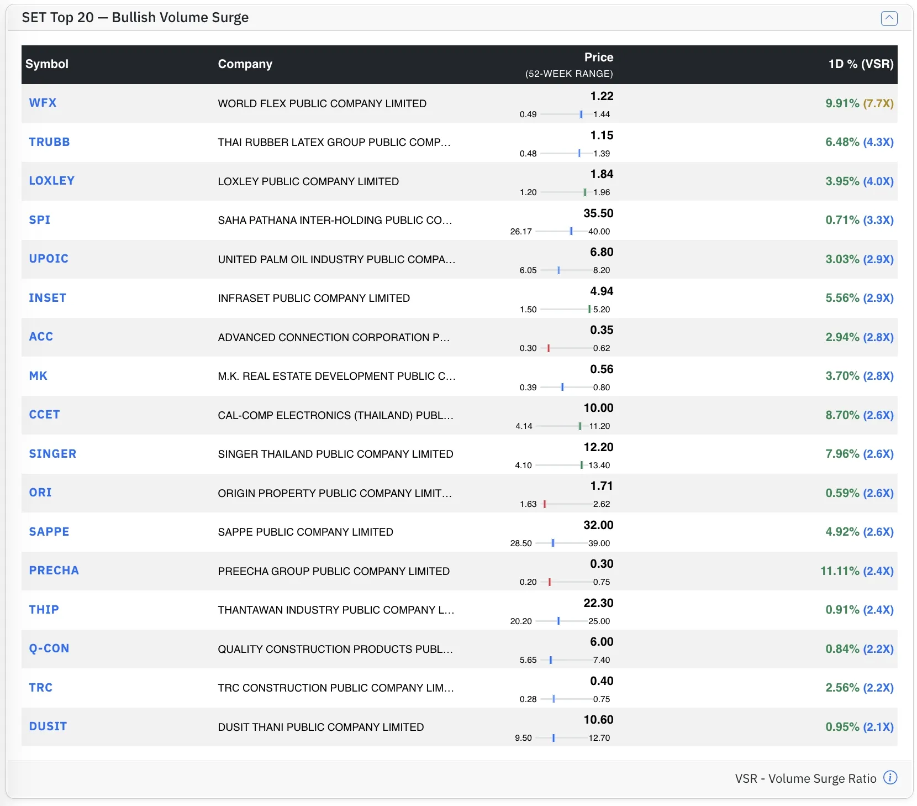Viewport: 917px width, 806px height.
Task: Open the LOXLEY symbol link
Action: 51,181
